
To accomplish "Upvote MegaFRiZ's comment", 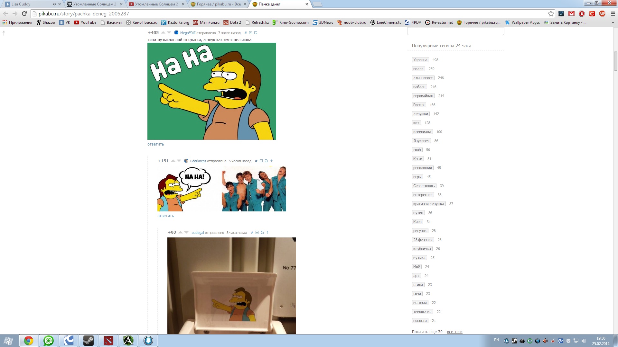I will coord(163,32).
